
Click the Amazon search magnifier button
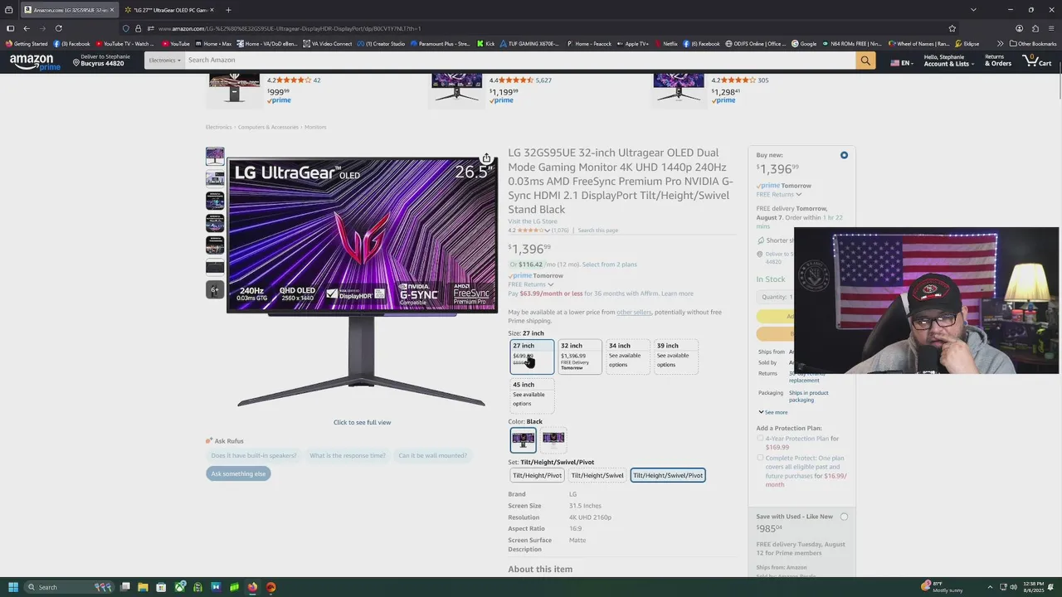865,61
